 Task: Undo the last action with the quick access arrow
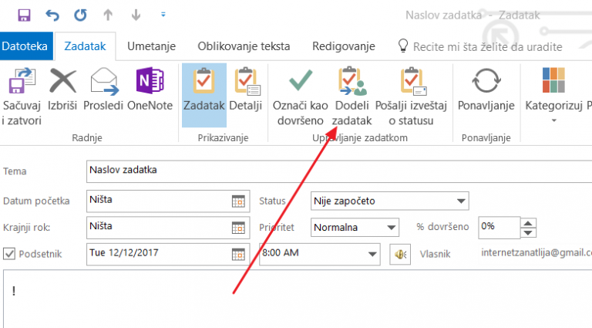[52, 15]
